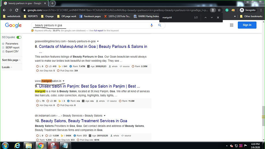The height and width of the screenshot is (149, 265).
Task: Click the page vertical scrollbar thumb
Action: (x=263, y=116)
